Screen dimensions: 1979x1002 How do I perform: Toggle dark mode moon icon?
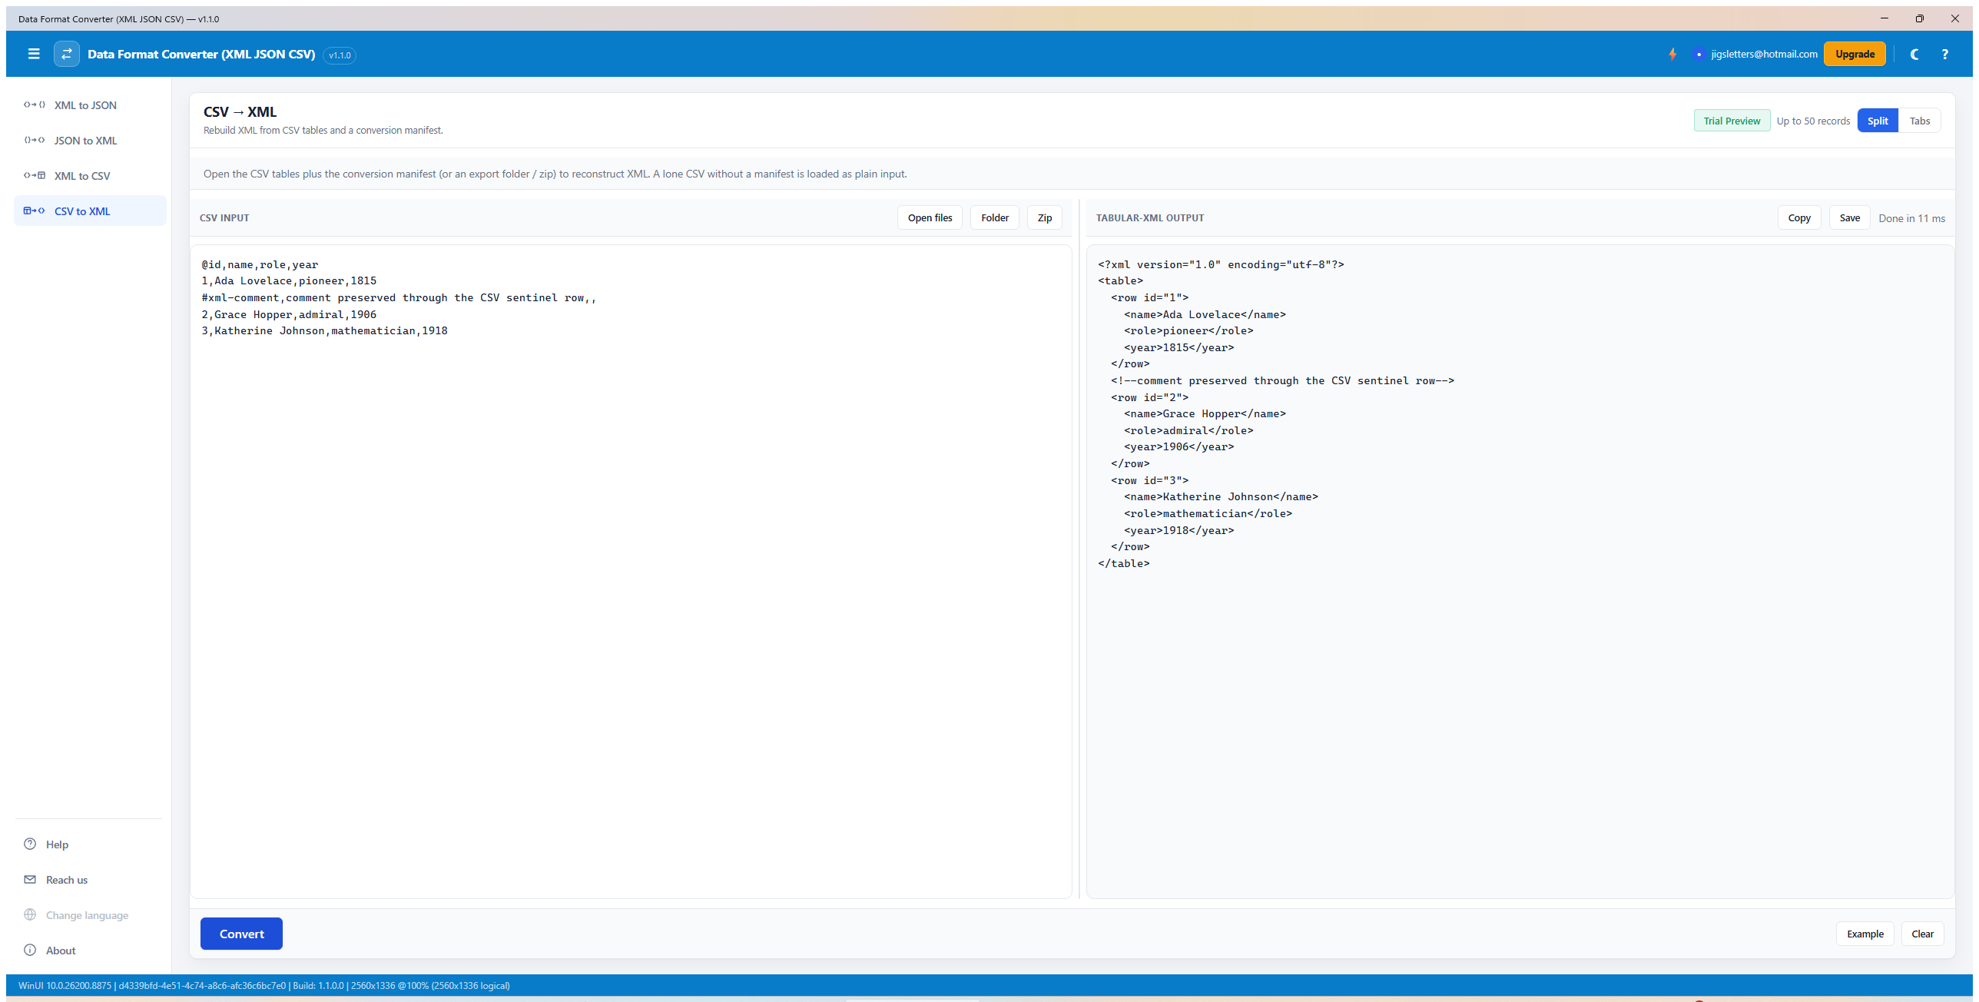[1914, 54]
